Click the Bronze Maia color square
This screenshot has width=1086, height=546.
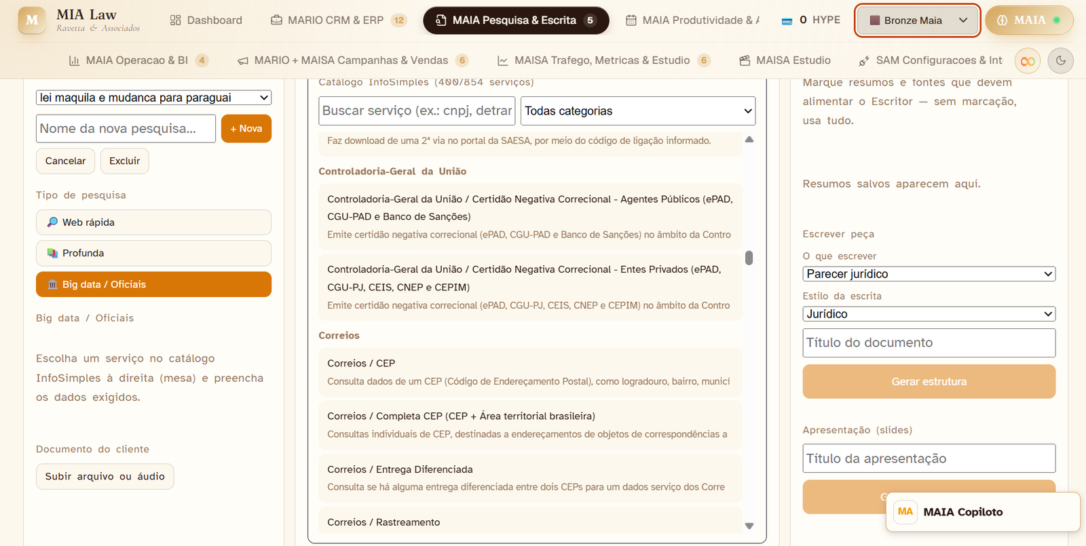[x=875, y=20]
